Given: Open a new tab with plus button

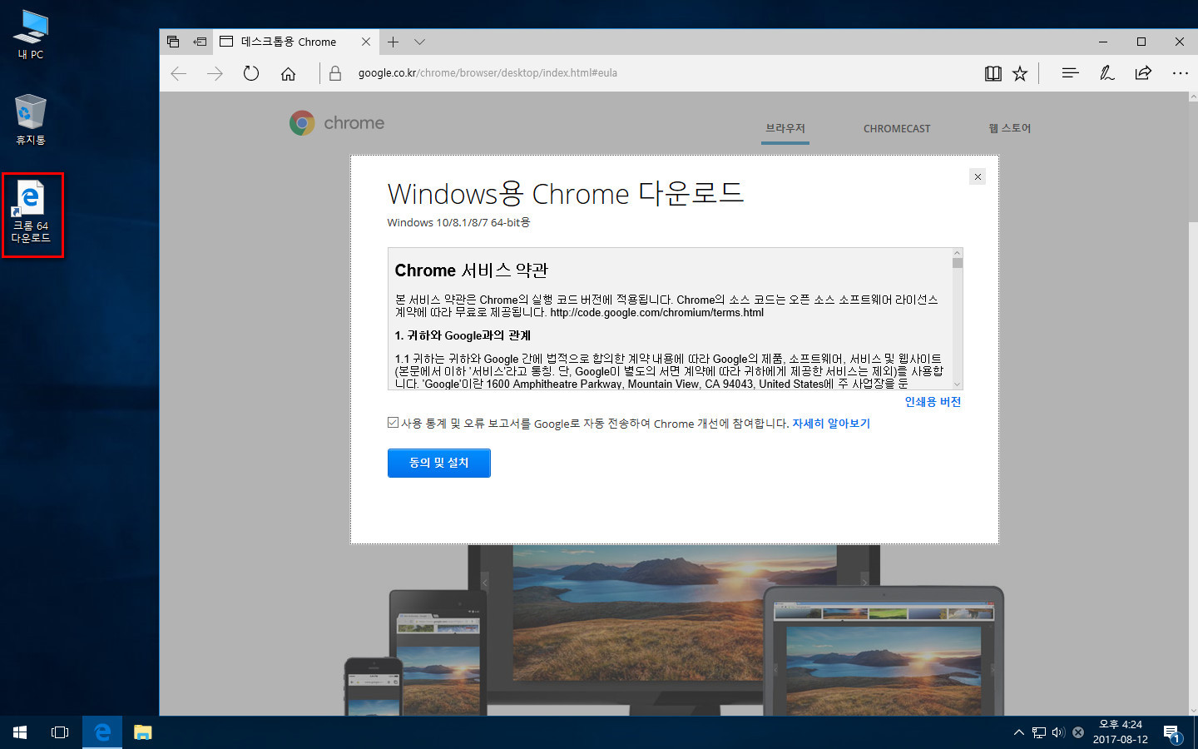Looking at the screenshot, I should pos(393,42).
